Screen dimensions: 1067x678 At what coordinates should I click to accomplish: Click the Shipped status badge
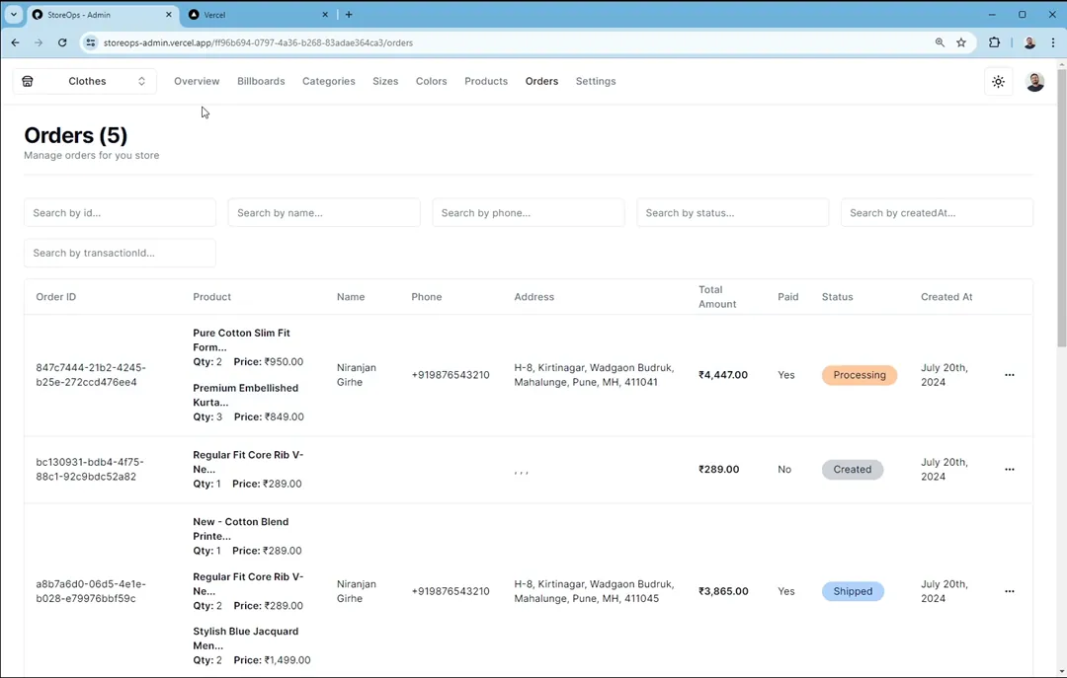(x=853, y=591)
